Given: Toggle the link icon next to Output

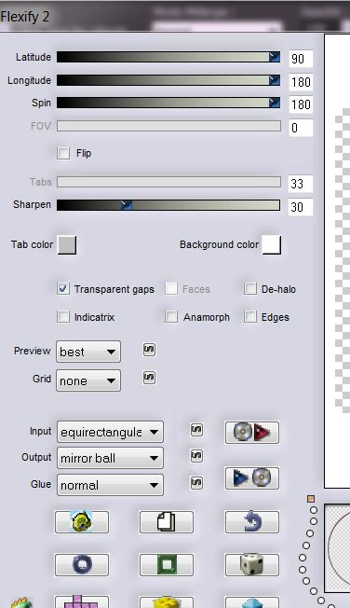Looking at the screenshot, I should tap(196, 456).
